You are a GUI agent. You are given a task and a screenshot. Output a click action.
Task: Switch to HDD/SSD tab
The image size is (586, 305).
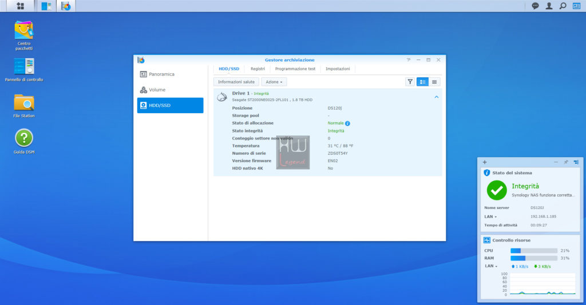pos(229,69)
